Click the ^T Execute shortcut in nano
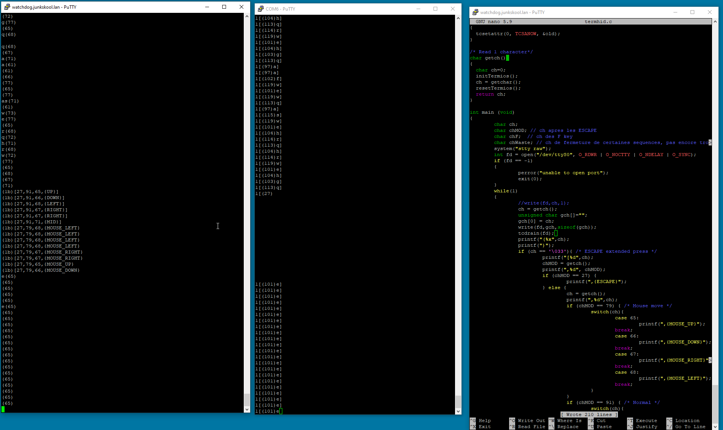 click(642, 421)
